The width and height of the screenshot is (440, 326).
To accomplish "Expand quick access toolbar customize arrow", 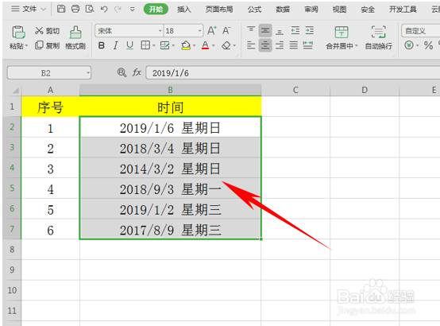I will point(132,10).
